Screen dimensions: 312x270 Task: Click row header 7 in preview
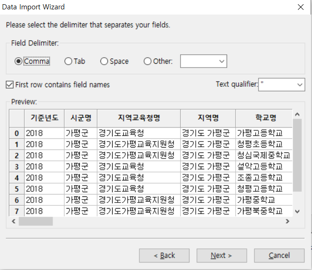(17, 211)
